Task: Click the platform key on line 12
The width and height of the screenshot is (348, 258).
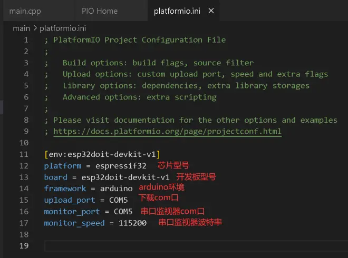Action: [x=63, y=166]
